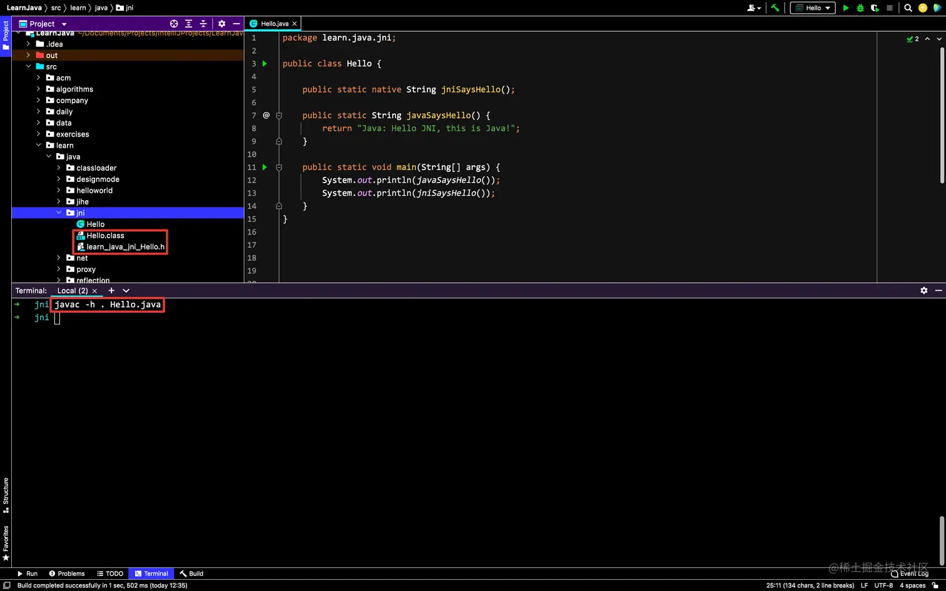
Task: Collapse the jni folder in tree
Action: [59, 213]
